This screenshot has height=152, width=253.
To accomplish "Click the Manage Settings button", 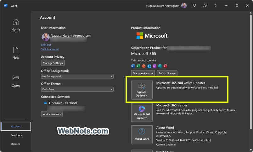I will pyautogui.click(x=53, y=63).
